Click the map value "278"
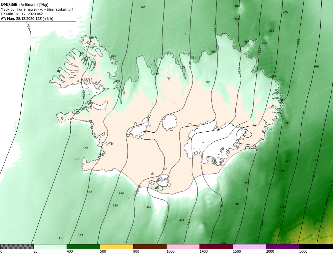 tap(247, 183)
